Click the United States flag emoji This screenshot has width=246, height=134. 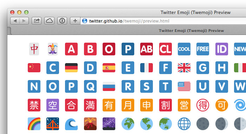point(184,86)
